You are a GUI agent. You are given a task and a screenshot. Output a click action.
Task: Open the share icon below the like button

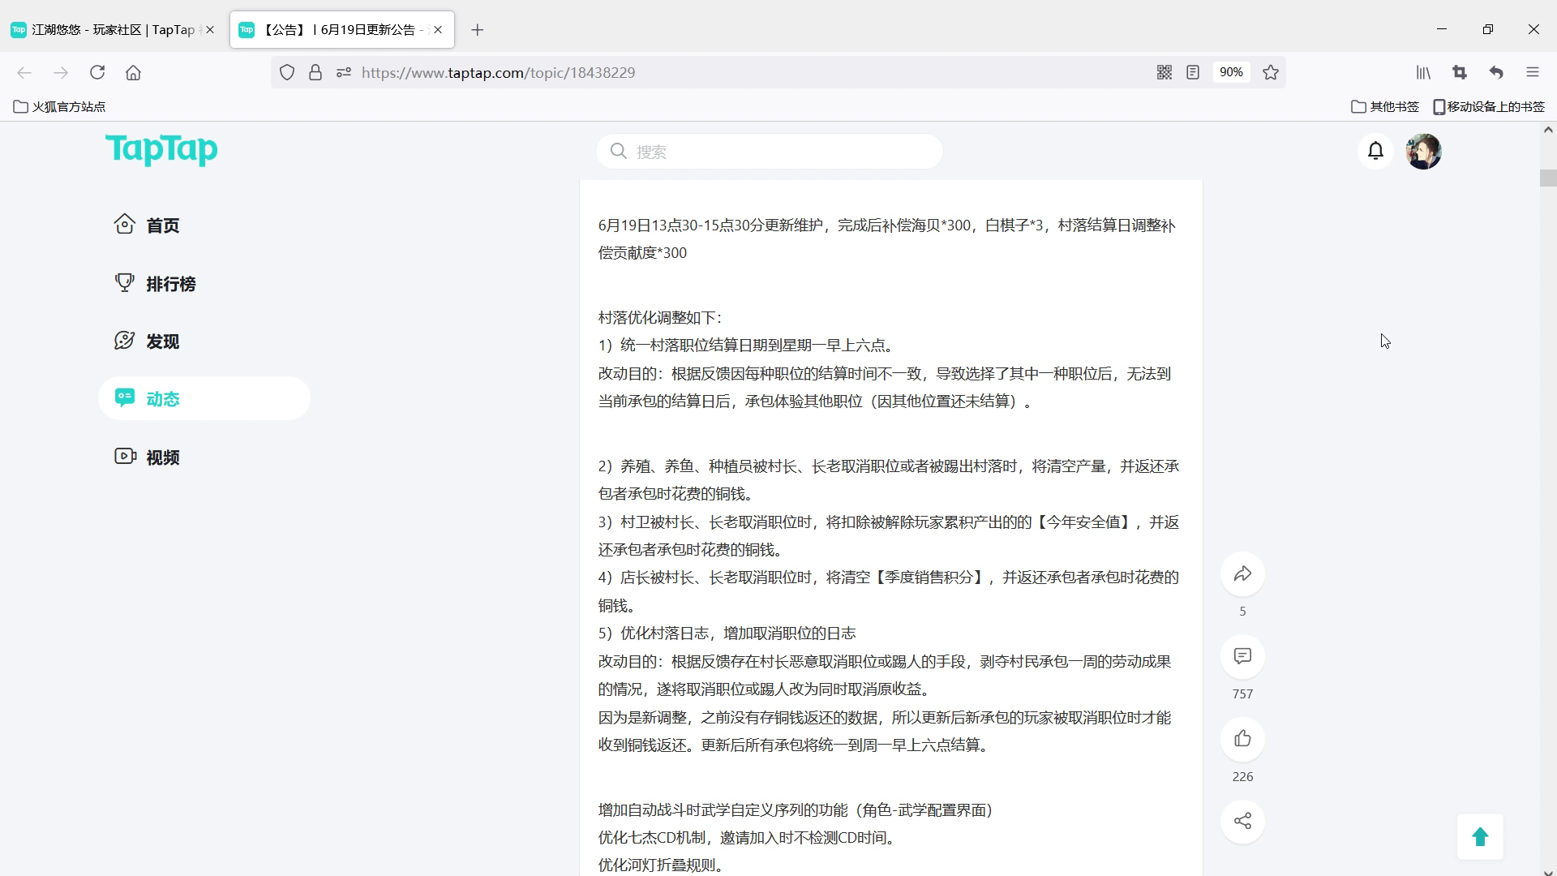pyautogui.click(x=1242, y=821)
